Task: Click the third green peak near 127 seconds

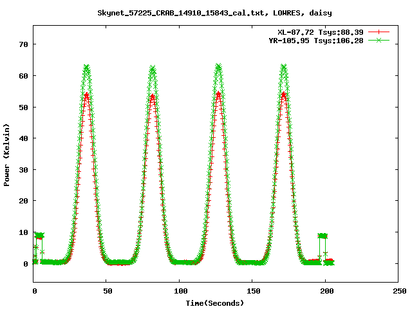Action: (x=218, y=66)
